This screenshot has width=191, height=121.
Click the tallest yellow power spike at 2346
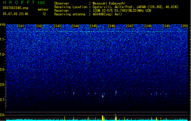pyautogui.click(x=115, y=117)
